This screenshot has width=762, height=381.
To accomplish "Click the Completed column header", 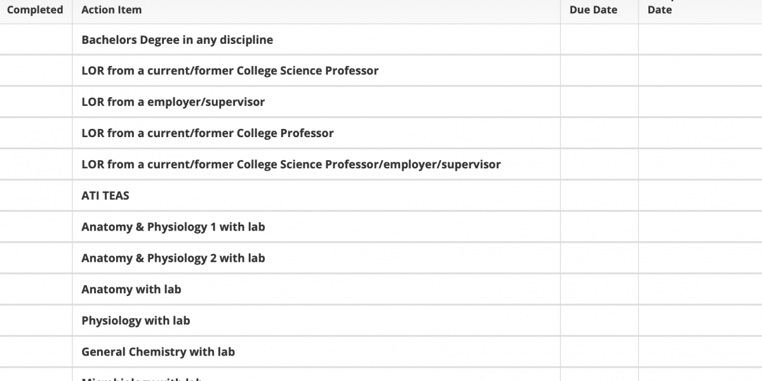I will pyautogui.click(x=35, y=10).
